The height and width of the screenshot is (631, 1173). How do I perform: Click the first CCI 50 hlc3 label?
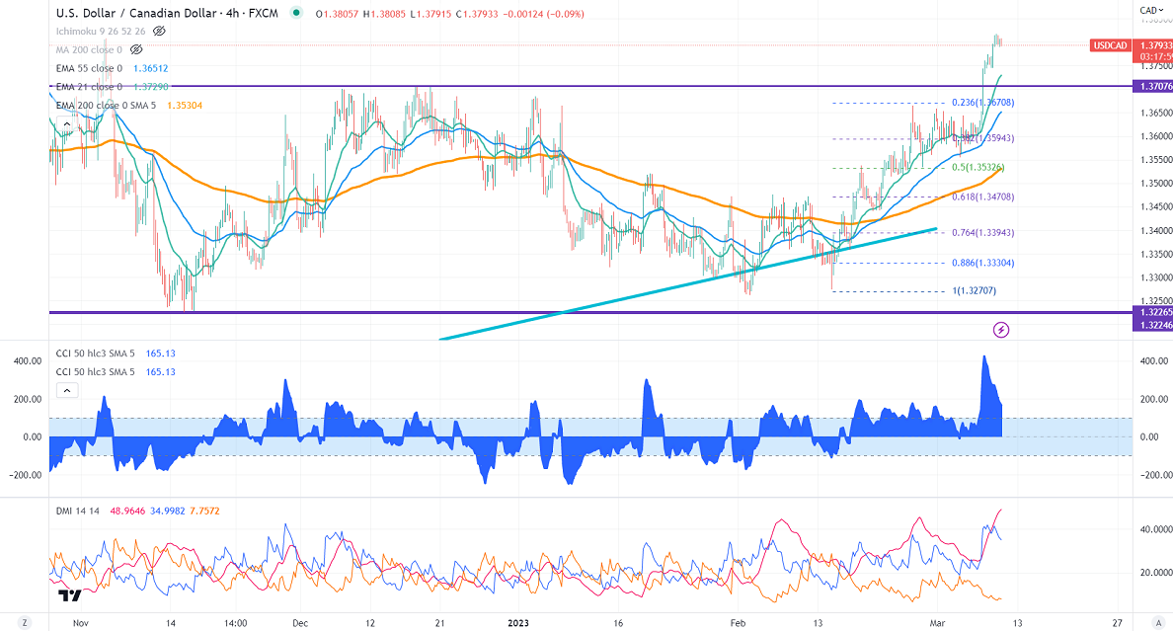tap(94, 354)
